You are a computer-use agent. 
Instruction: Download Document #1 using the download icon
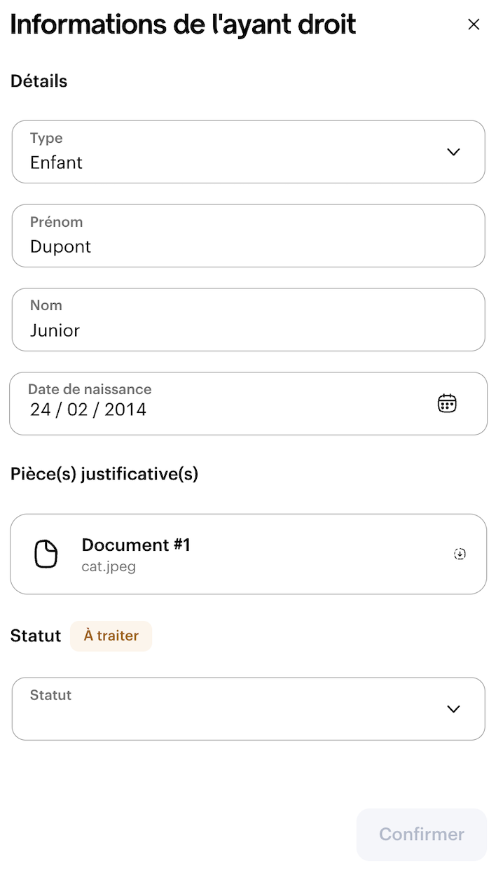tap(460, 554)
